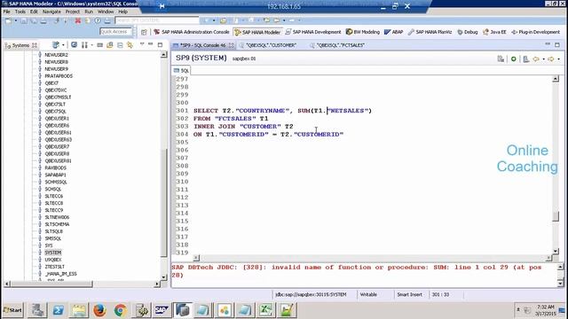Maximize the SQL editor area
The width and height of the screenshot is (568, 319).
[x=557, y=44]
